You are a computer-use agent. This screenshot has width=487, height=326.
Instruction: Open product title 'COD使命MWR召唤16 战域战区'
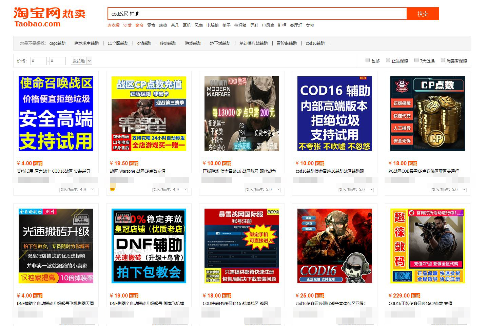pyautogui.click(x=235, y=304)
